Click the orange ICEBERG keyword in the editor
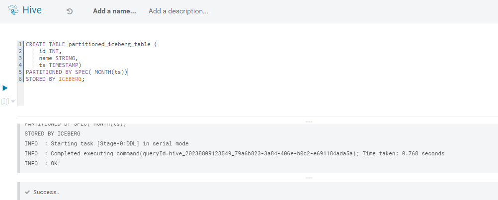 point(70,79)
